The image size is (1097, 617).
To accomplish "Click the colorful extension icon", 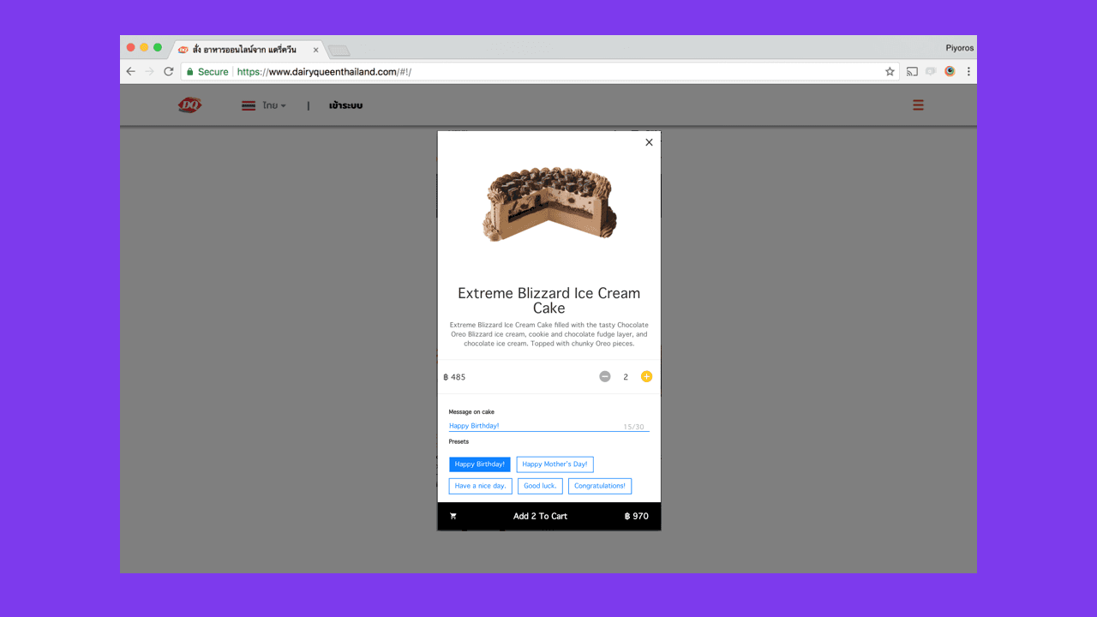I will coord(950,72).
